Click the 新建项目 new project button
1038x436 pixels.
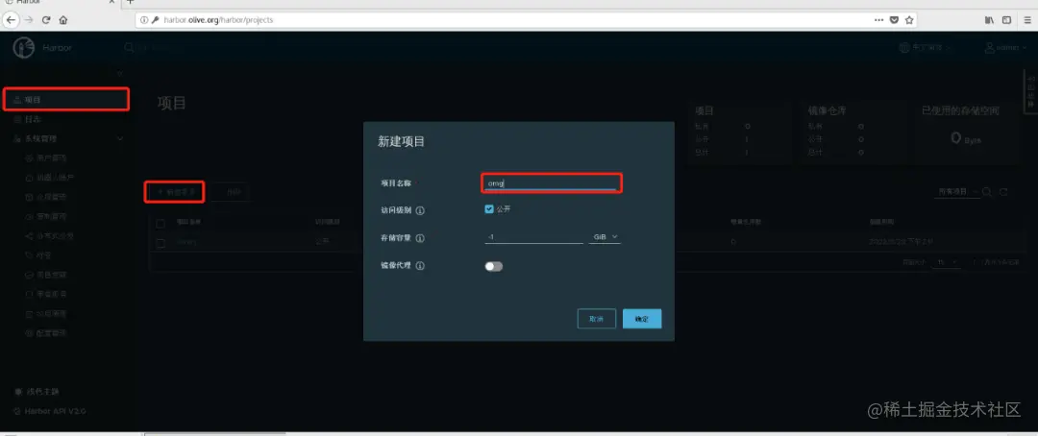point(175,191)
